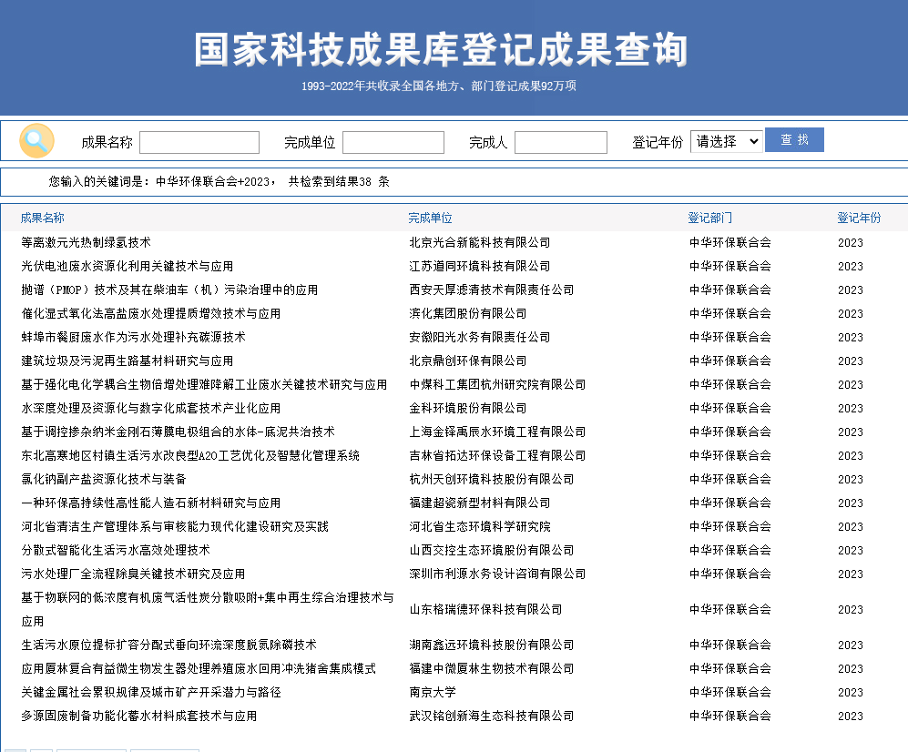Image resolution: width=908 pixels, height=752 pixels.
Task: Click the 完成人 input field
Action: [560, 143]
